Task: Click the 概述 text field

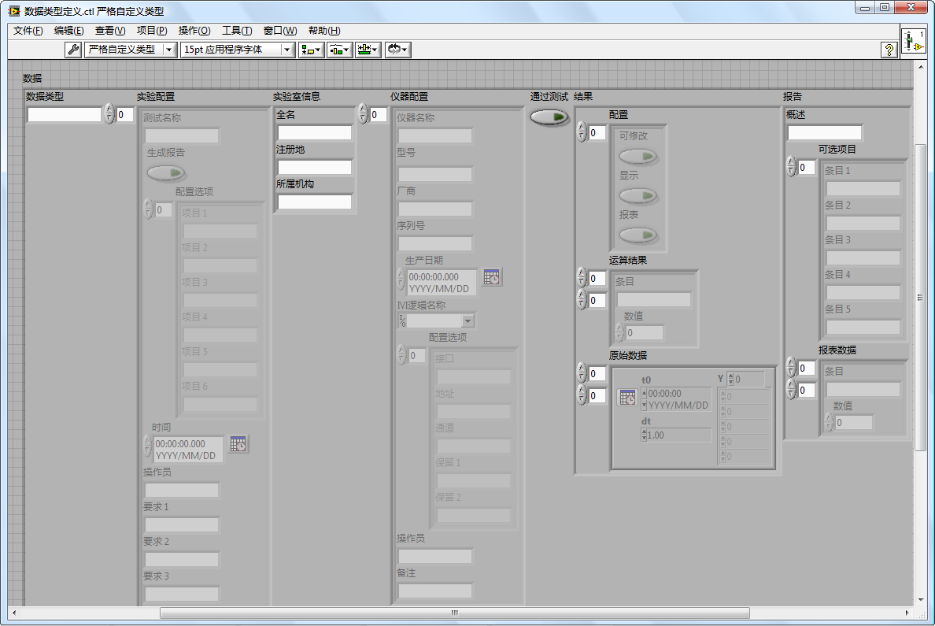Action: (824, 132)
